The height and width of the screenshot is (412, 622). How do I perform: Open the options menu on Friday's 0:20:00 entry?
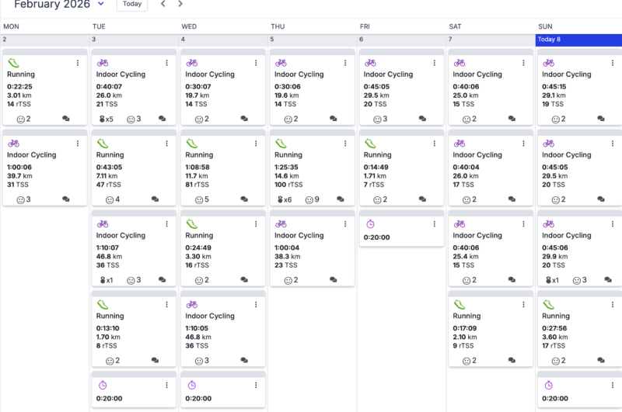pyautogui.click(x=434, y=224)
